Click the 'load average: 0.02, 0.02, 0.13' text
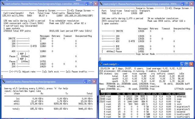Image resolution: width=195 pixels, height=119 pixels. [164, 68]
